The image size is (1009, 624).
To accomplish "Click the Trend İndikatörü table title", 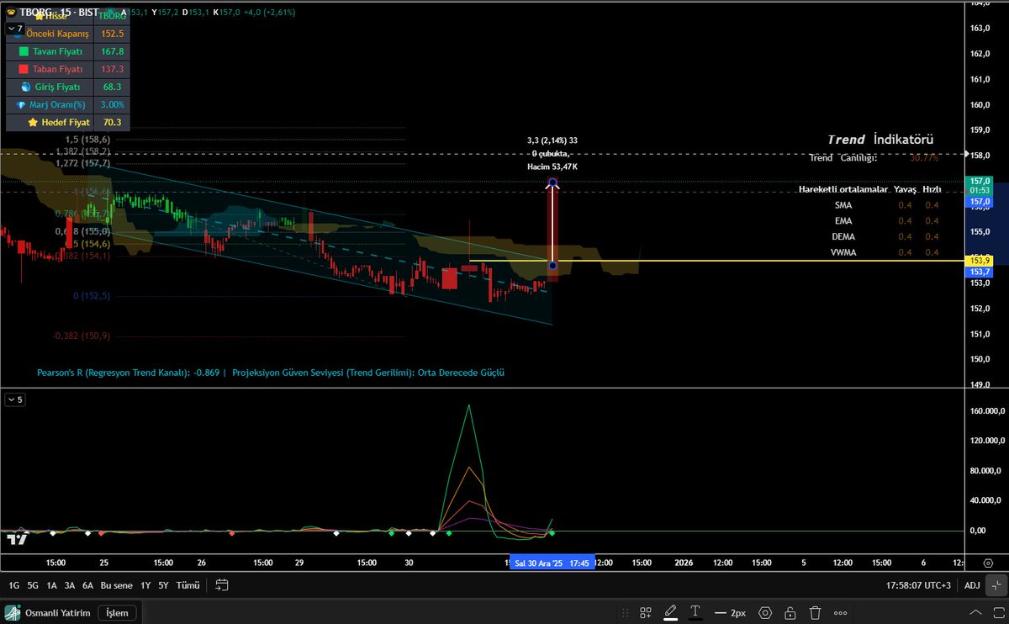I will (x=880, y=140).
